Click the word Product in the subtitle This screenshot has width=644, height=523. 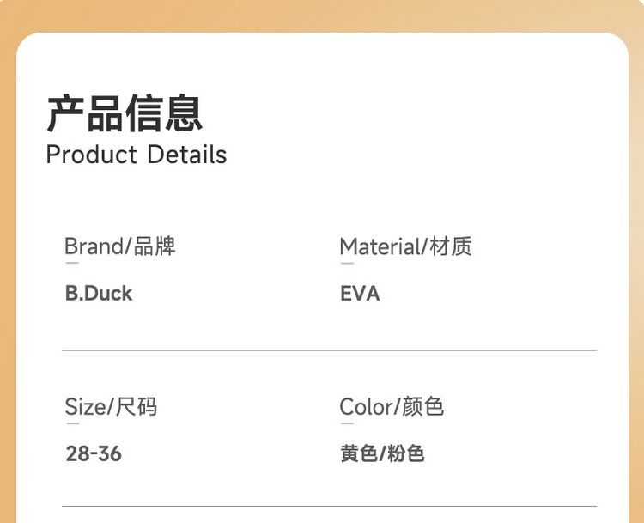(92, 155)
